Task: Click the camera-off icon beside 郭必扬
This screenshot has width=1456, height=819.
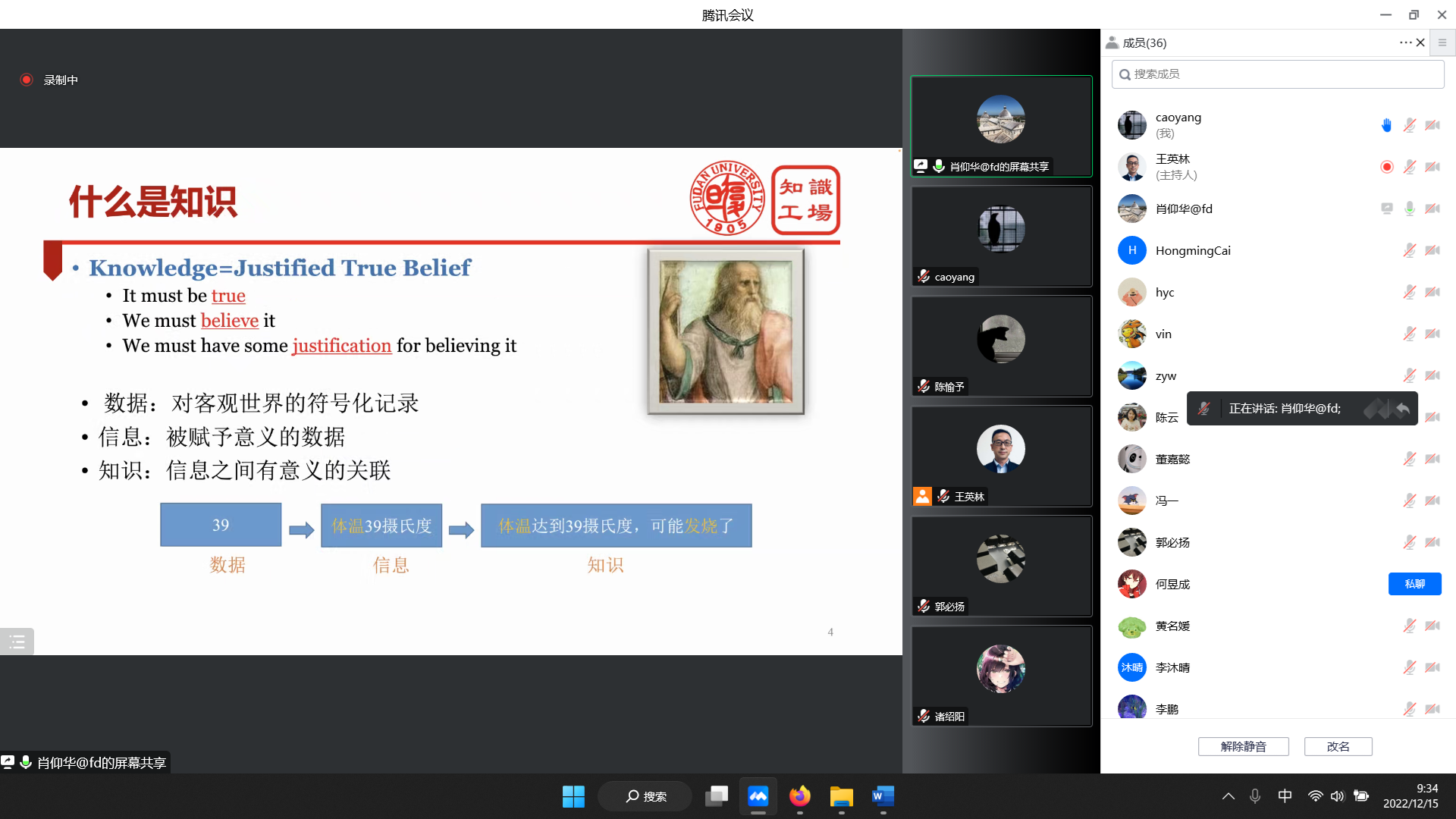Action: pyautogui.click(x=1432, y=542)
